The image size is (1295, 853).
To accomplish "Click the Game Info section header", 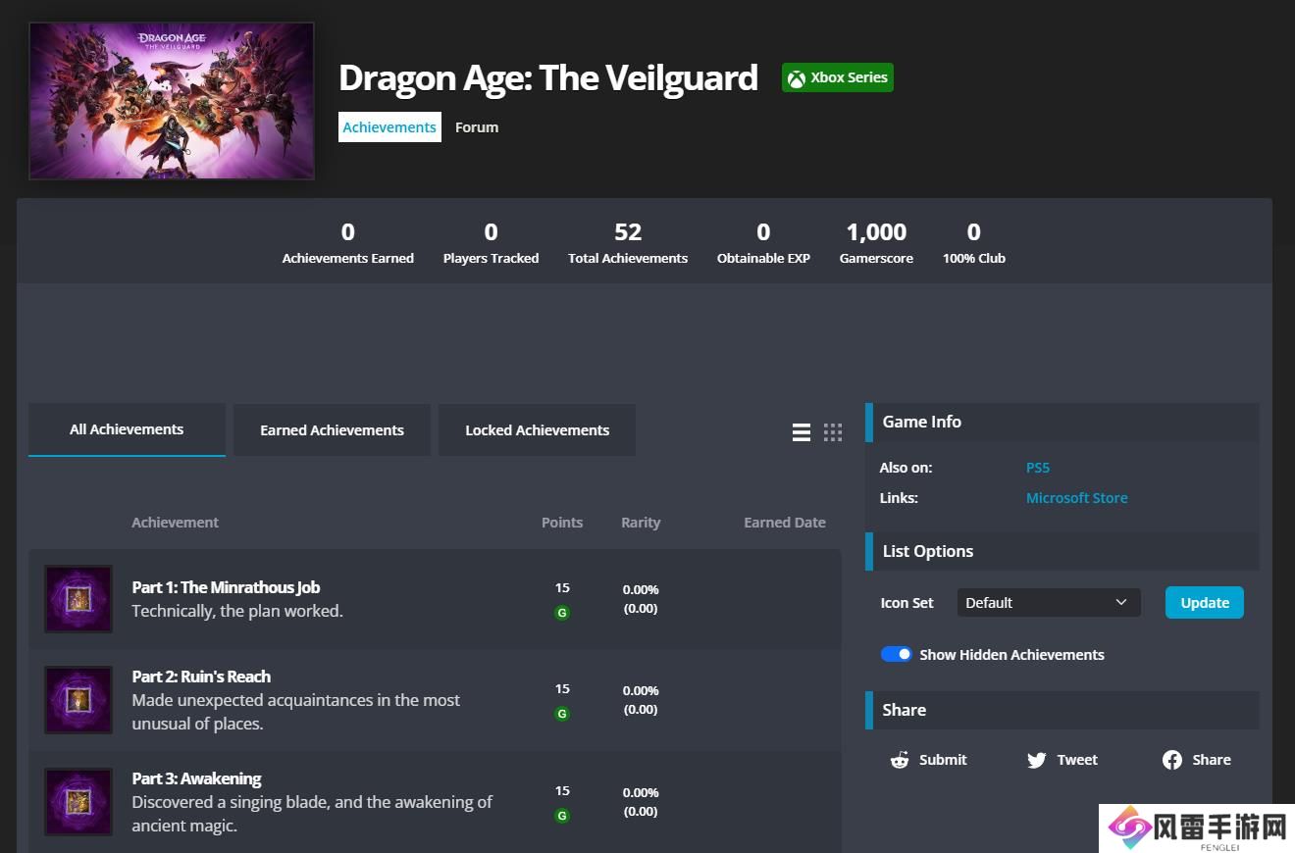I will click(x=1062, y=422).
